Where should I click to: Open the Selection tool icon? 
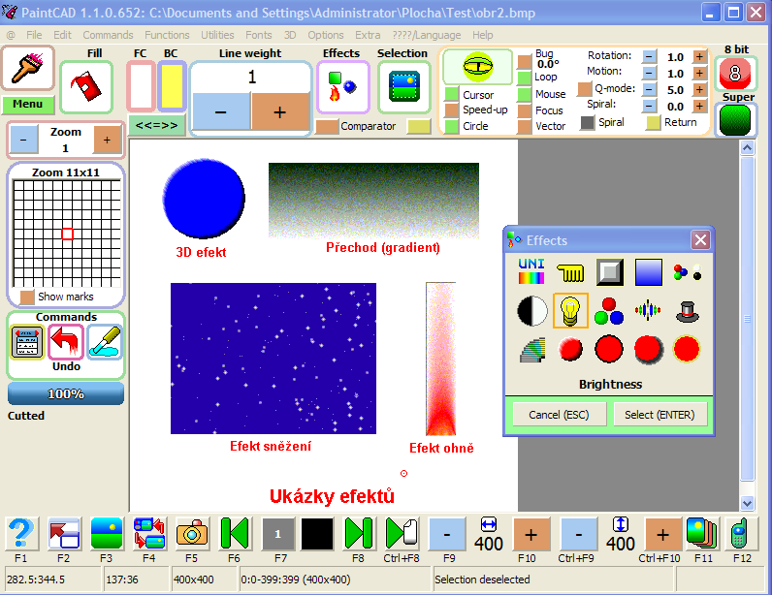coord(404,87)
